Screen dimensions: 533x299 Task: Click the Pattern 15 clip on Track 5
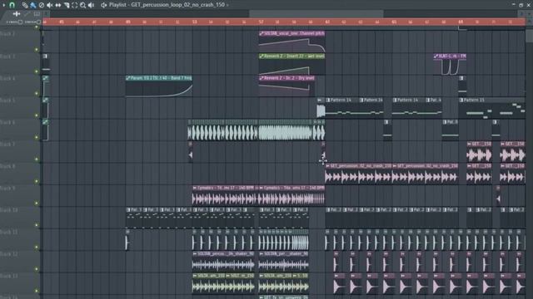(x=491, y=108)
